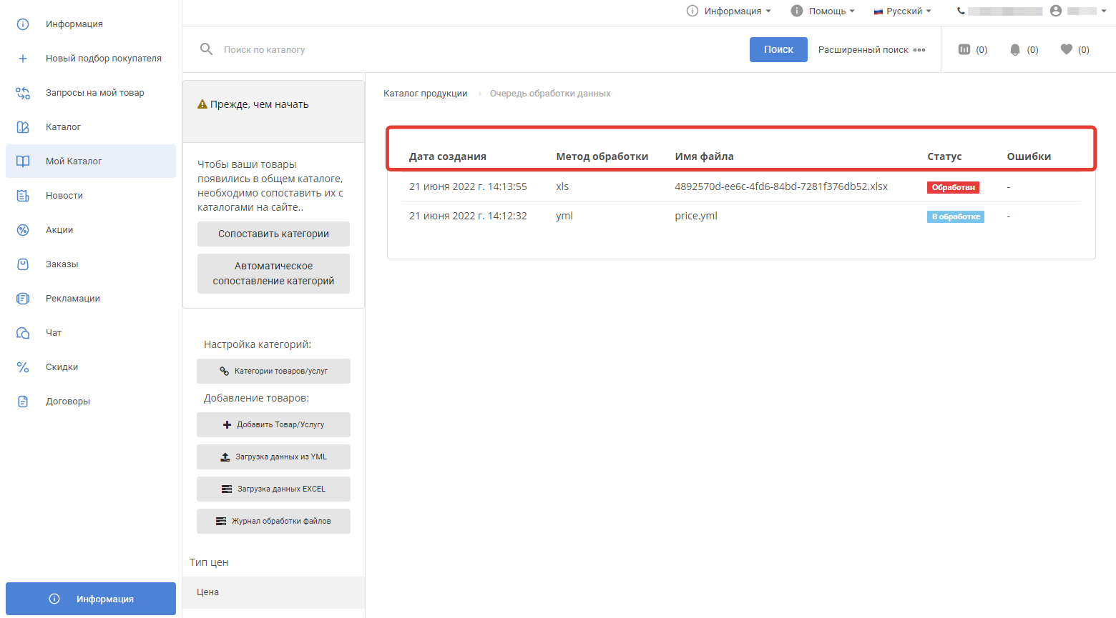Click the Сопоставить категории button
The height and width of the screenshot is (618, 1116).
[x=273, y=234]
